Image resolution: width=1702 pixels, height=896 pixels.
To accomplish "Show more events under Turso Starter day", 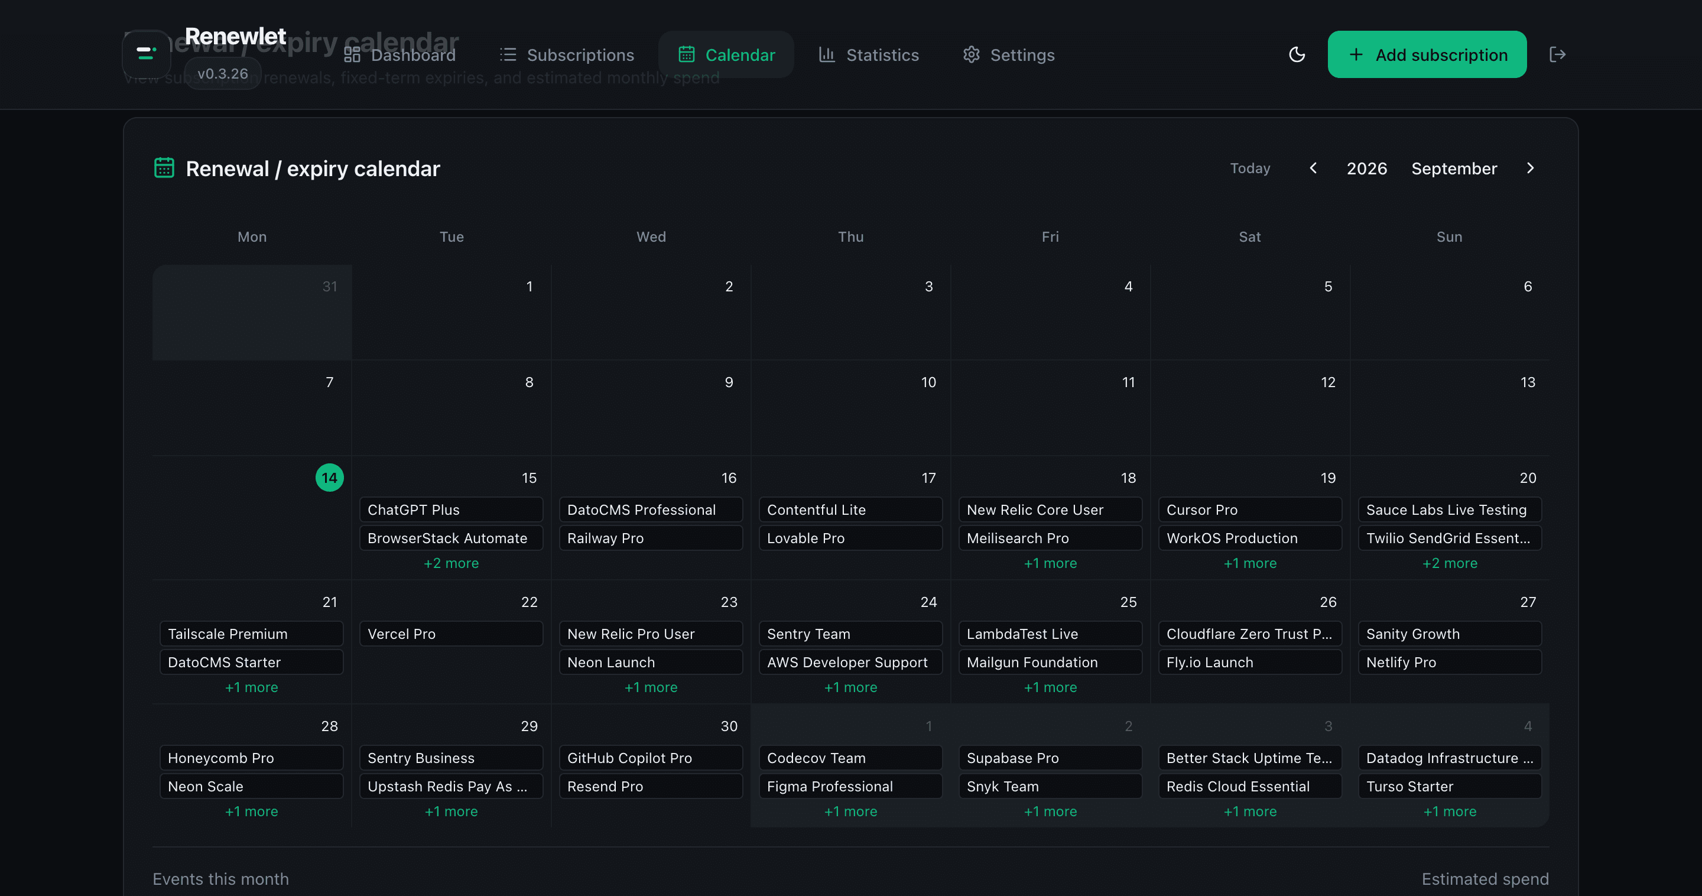I will coord(1450,811).
